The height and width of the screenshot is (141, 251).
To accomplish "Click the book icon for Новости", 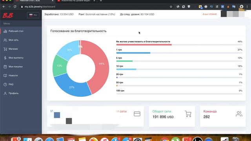I will click(x=5, y=76).
